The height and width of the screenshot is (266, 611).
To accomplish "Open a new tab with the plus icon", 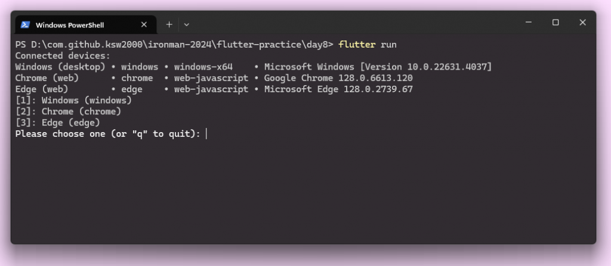I will coord(169,24).
